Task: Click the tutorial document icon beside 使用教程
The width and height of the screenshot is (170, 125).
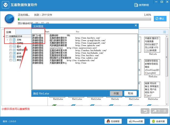Action: click(136, 5)
